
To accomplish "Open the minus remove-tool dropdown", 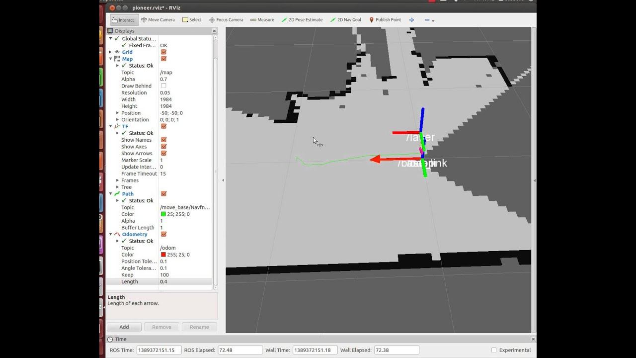I will point(429,20).
